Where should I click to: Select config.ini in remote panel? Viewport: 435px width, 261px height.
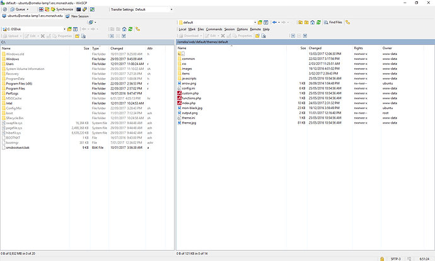[x=188, y=88]
